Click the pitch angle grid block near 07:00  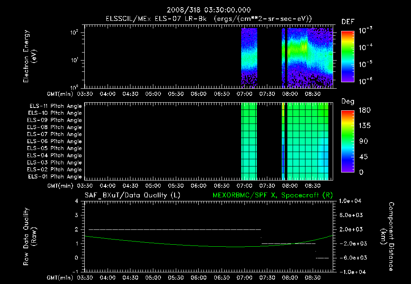[x=249, y=142]
